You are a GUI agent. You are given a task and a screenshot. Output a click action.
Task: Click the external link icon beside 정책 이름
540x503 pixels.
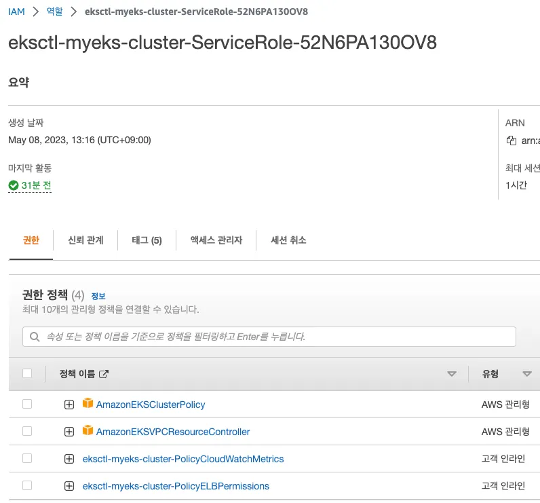[x=104, y=374]
